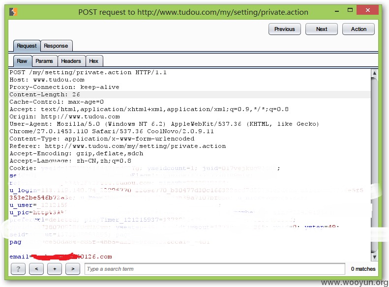The height and width of the screenshot is (287, 389).
Task: Go to next search match arrow
Action: click(x=73, y=269)
